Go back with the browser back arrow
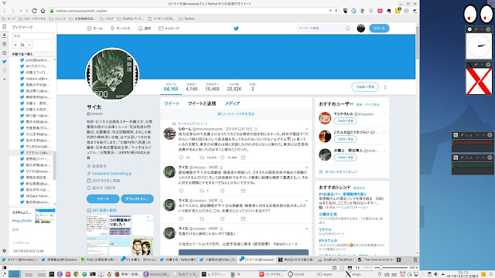 [5, 11]
